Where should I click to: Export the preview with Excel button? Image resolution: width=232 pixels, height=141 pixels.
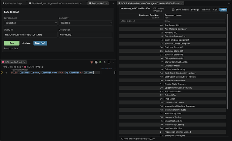tap(223, 10)
